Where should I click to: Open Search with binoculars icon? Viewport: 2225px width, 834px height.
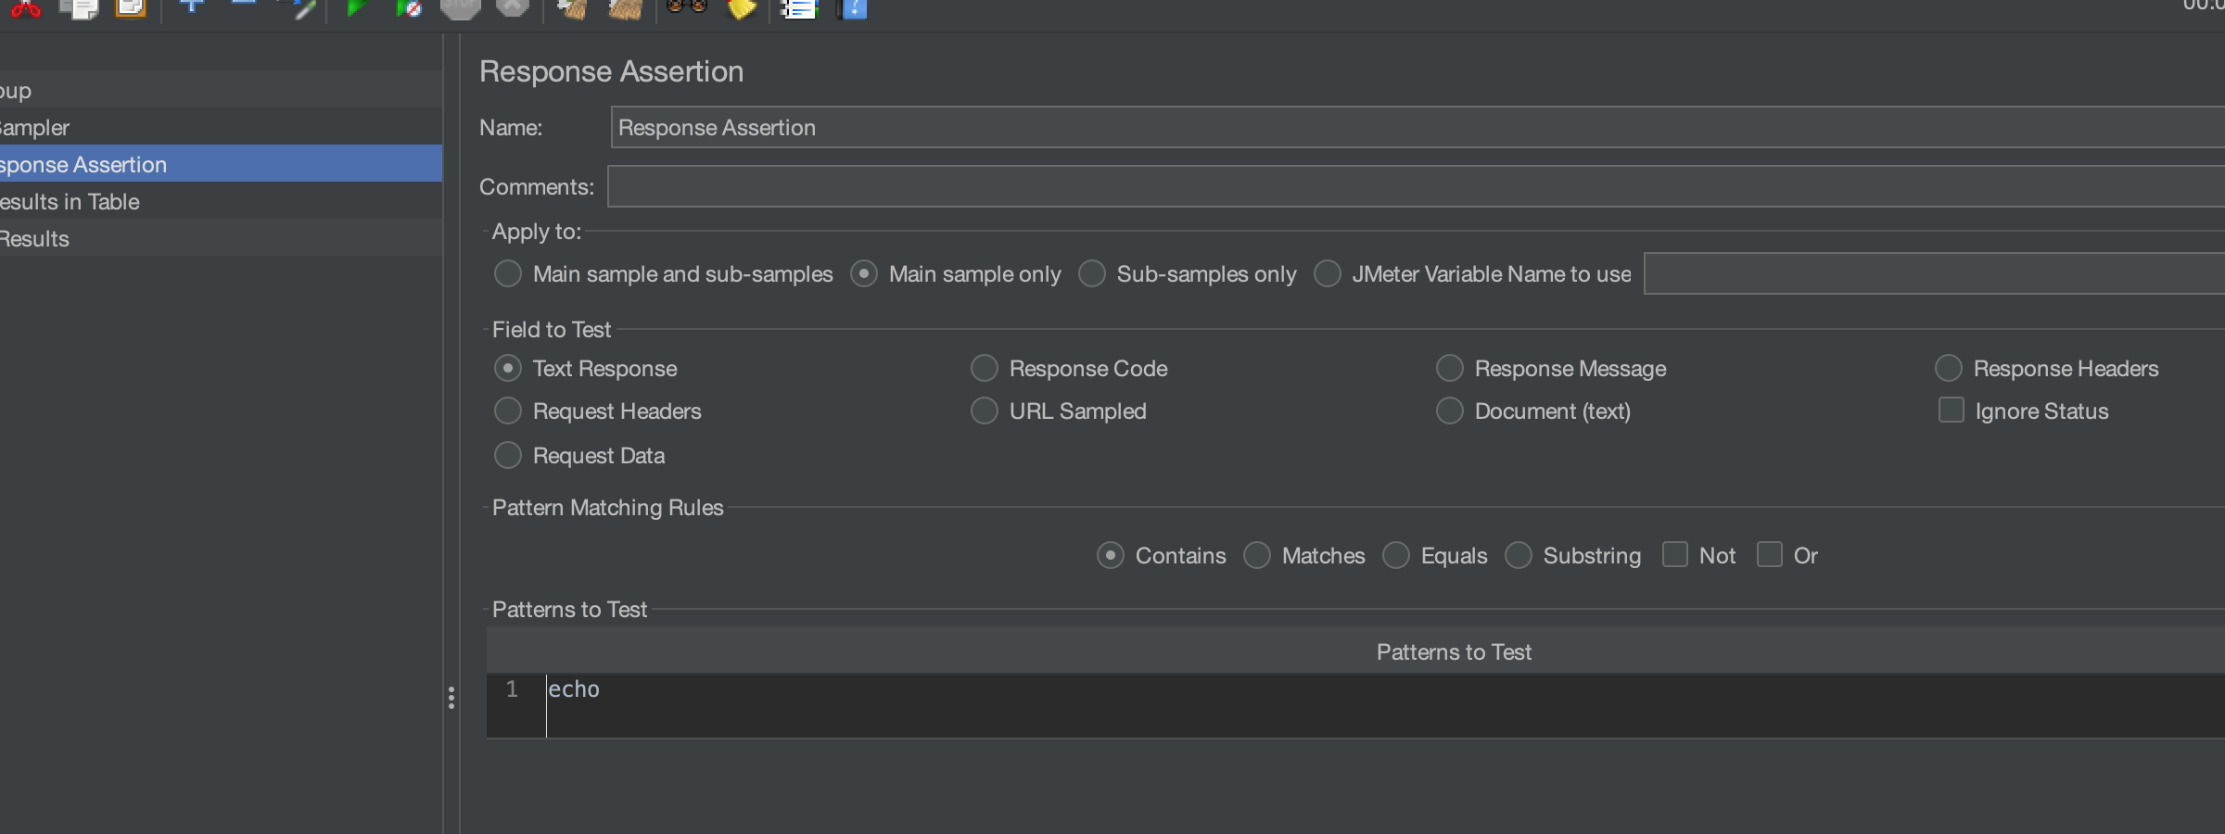coord(686,6)
